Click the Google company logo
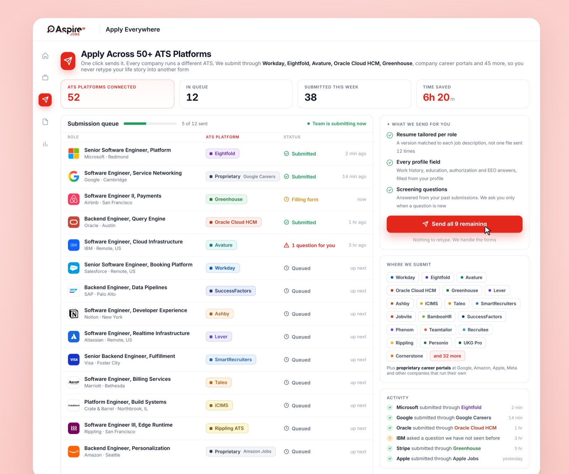569x474 pixels. pyautogui.click(x=74, y=176)
